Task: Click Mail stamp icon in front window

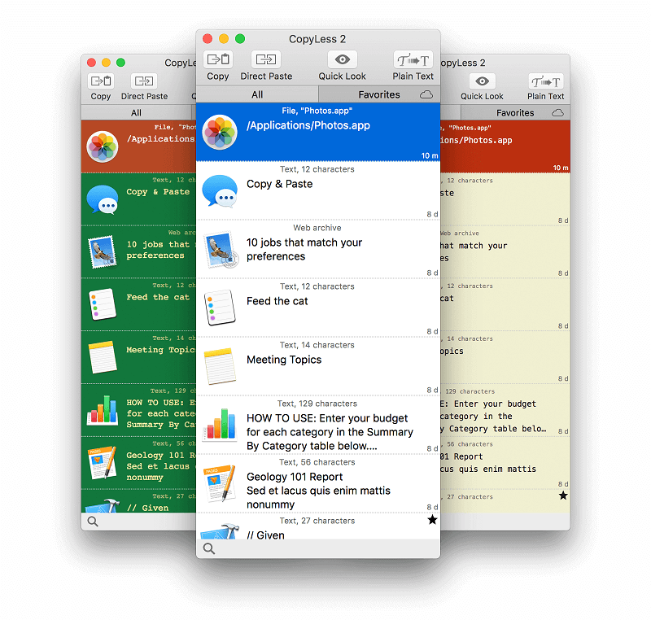Action: click(x=221, y=250)
